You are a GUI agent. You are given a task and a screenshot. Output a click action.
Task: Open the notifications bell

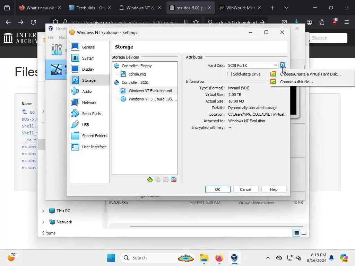point(331,258)
